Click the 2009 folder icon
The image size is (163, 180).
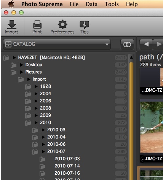(28, 115)
